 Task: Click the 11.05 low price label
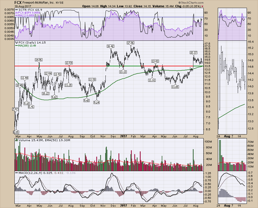(175, 87)
